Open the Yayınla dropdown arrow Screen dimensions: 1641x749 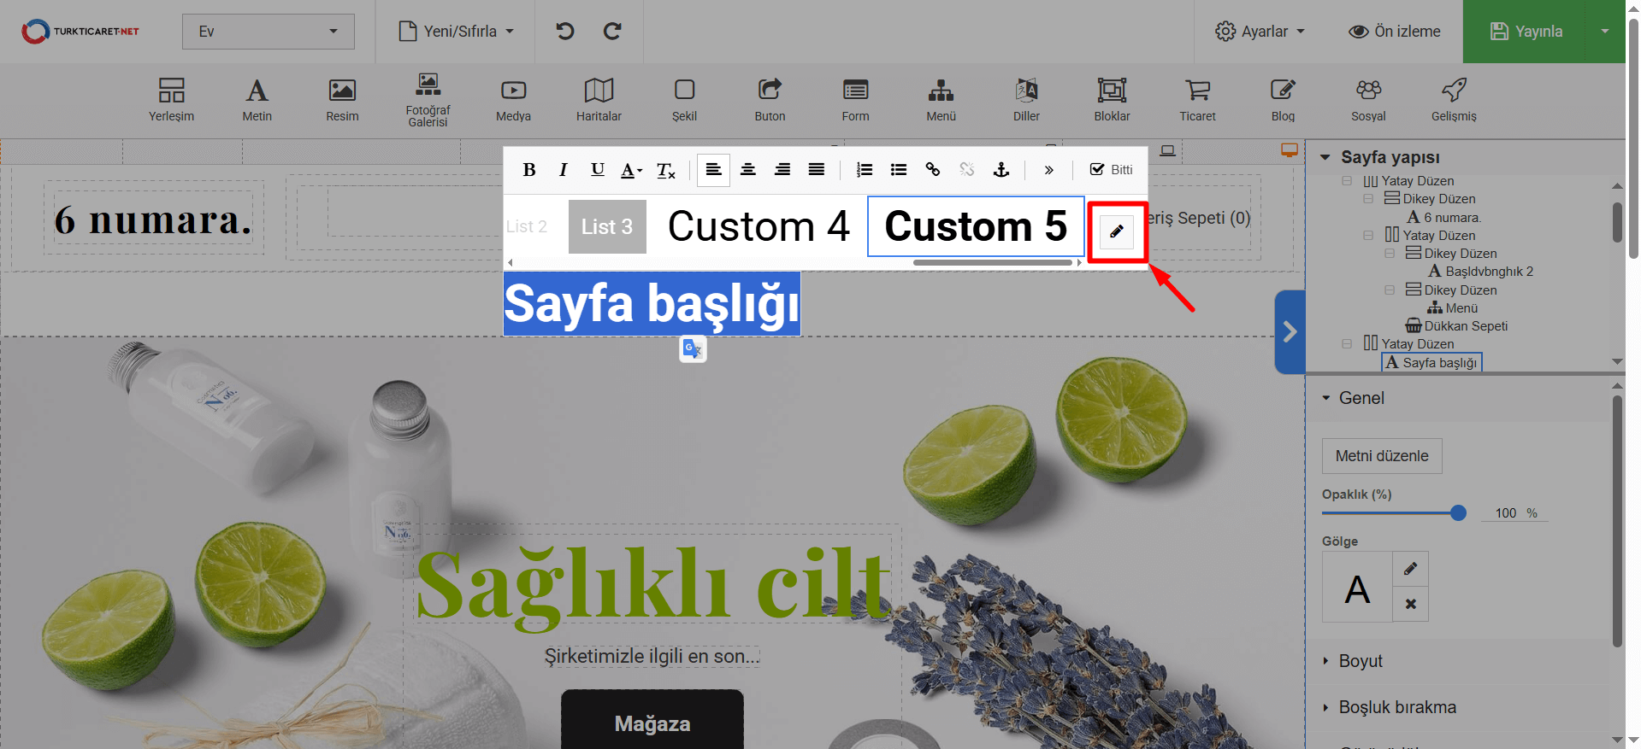tap(1605, 32)
